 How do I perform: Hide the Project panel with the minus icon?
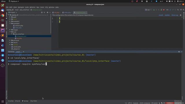click(x=50, y=12)
